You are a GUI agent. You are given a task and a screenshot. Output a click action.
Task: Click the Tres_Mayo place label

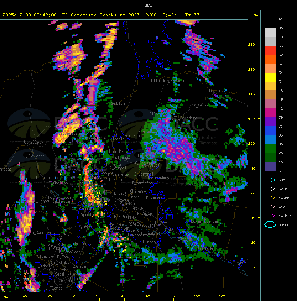coord(118,151)
